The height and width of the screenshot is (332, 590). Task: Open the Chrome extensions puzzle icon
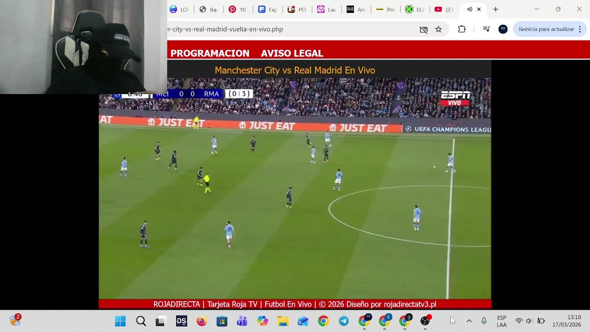click(x=462, y=29)
